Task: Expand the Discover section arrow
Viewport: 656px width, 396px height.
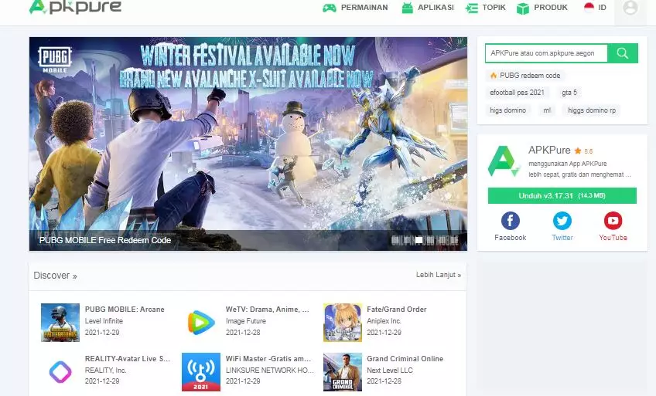Action: coord(74,276)
